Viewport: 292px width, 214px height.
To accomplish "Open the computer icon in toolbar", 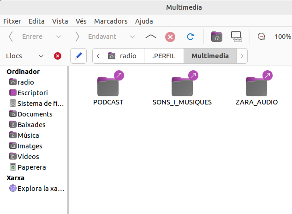I will click(x=237, y=37).
